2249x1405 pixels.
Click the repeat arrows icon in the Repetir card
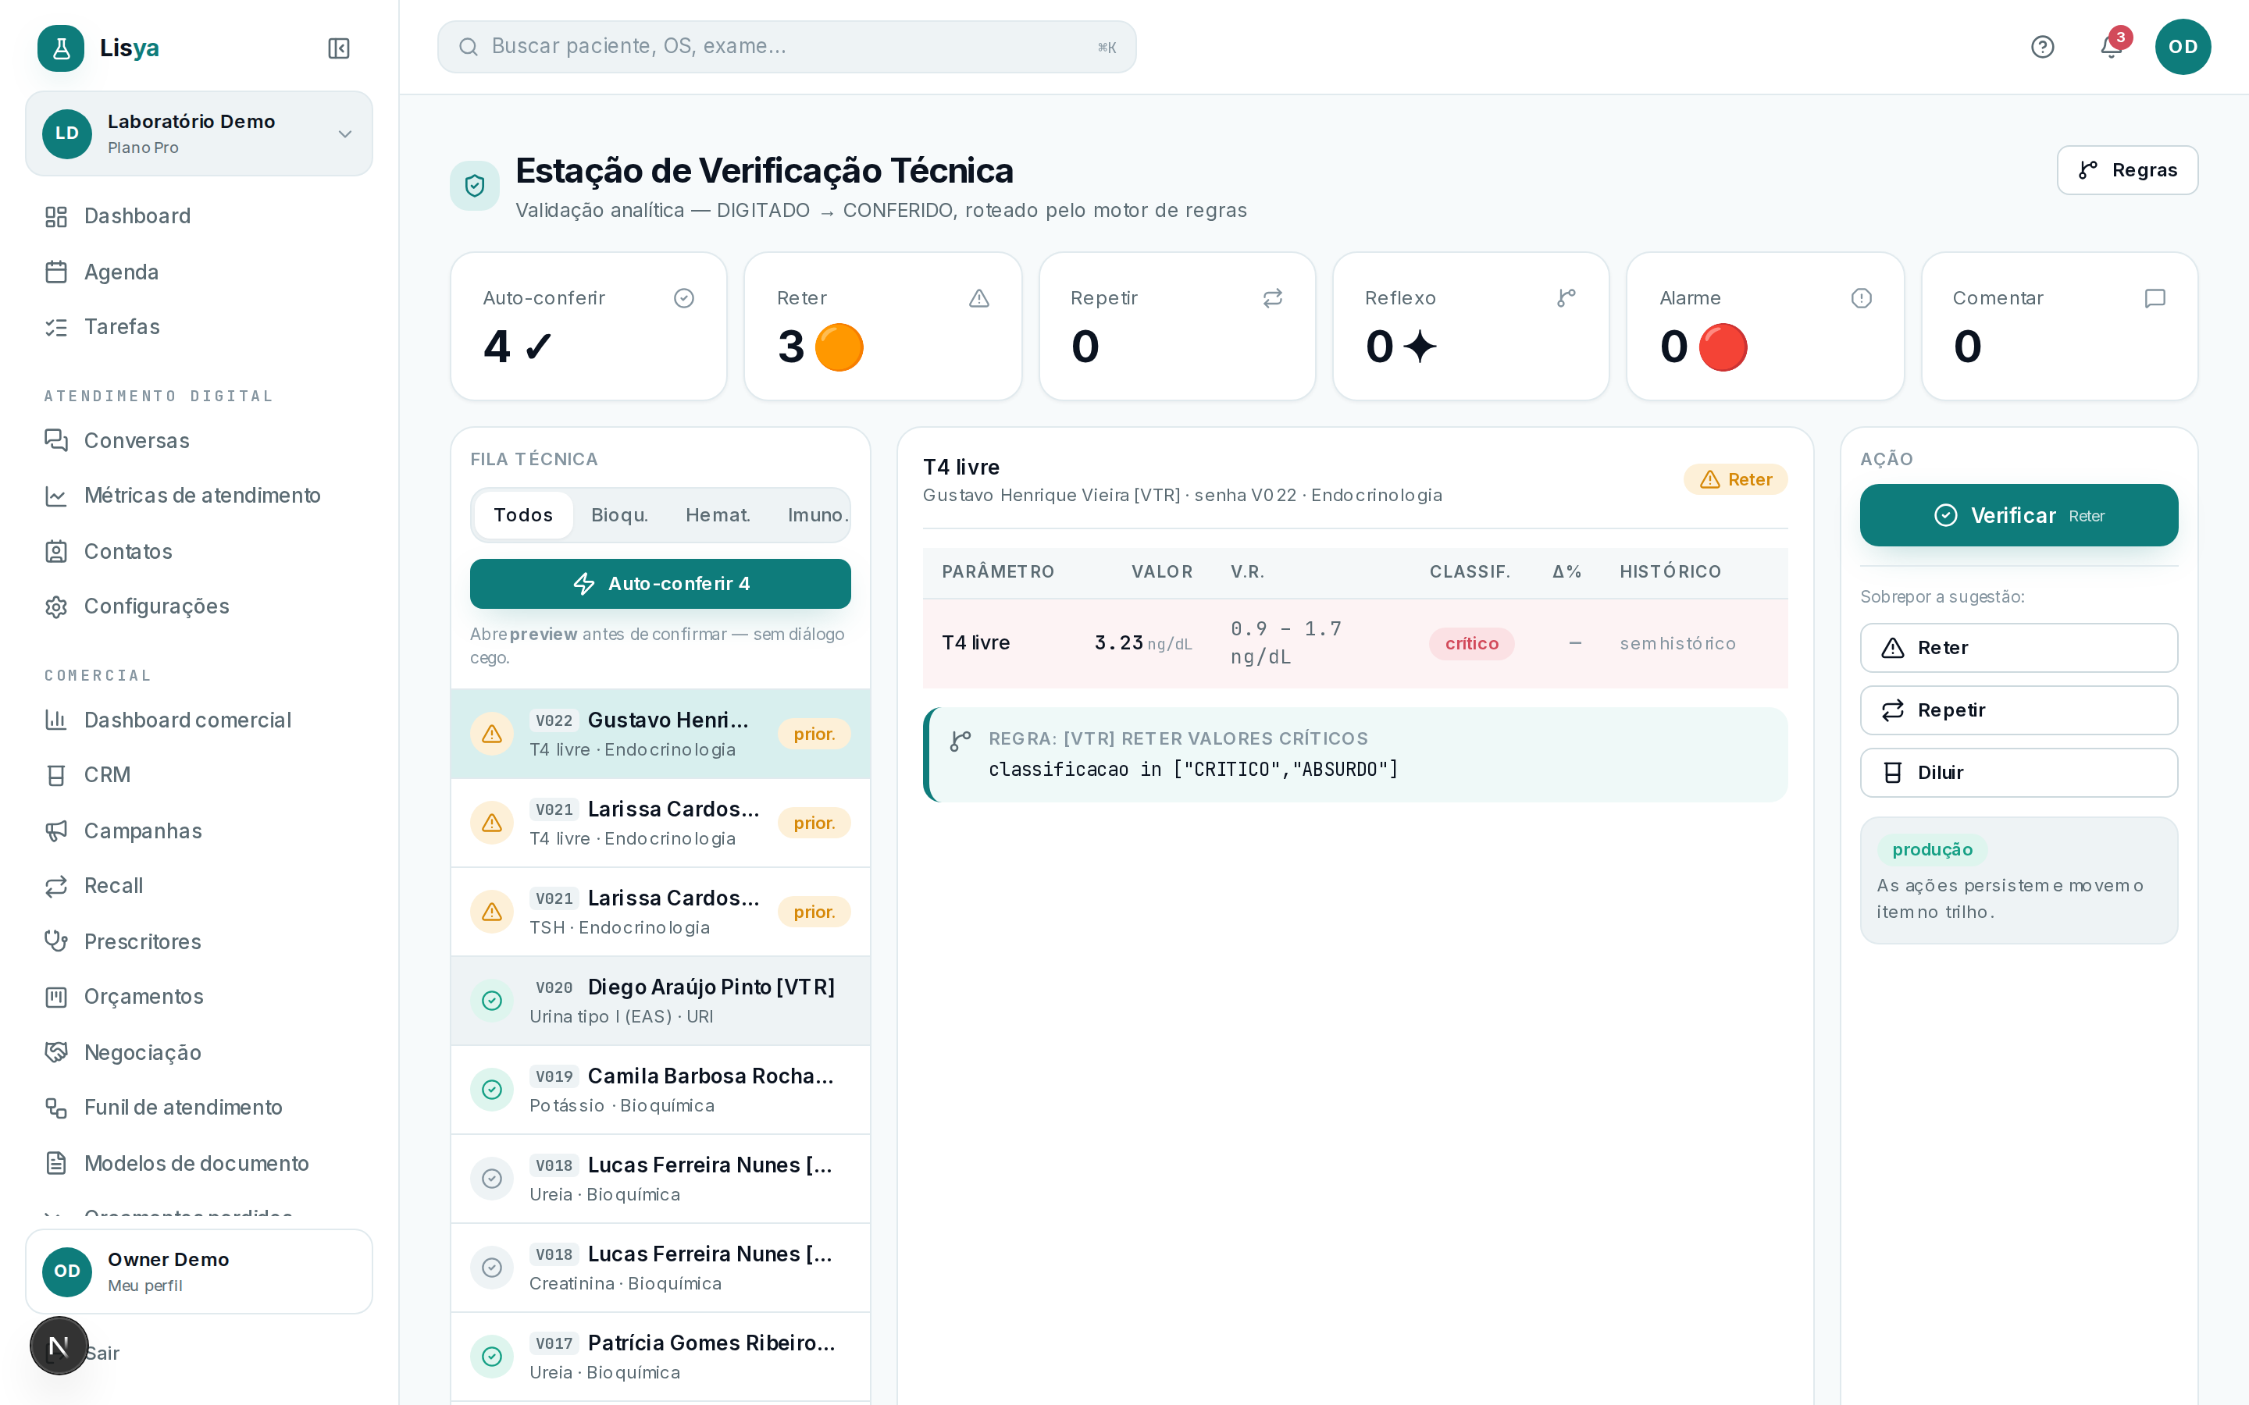[x=1272, y=298]
